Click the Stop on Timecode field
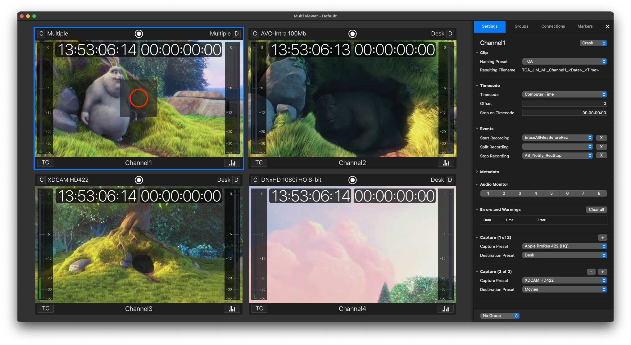The height and width of the screenshot is (345, 631). coord(565,113)
